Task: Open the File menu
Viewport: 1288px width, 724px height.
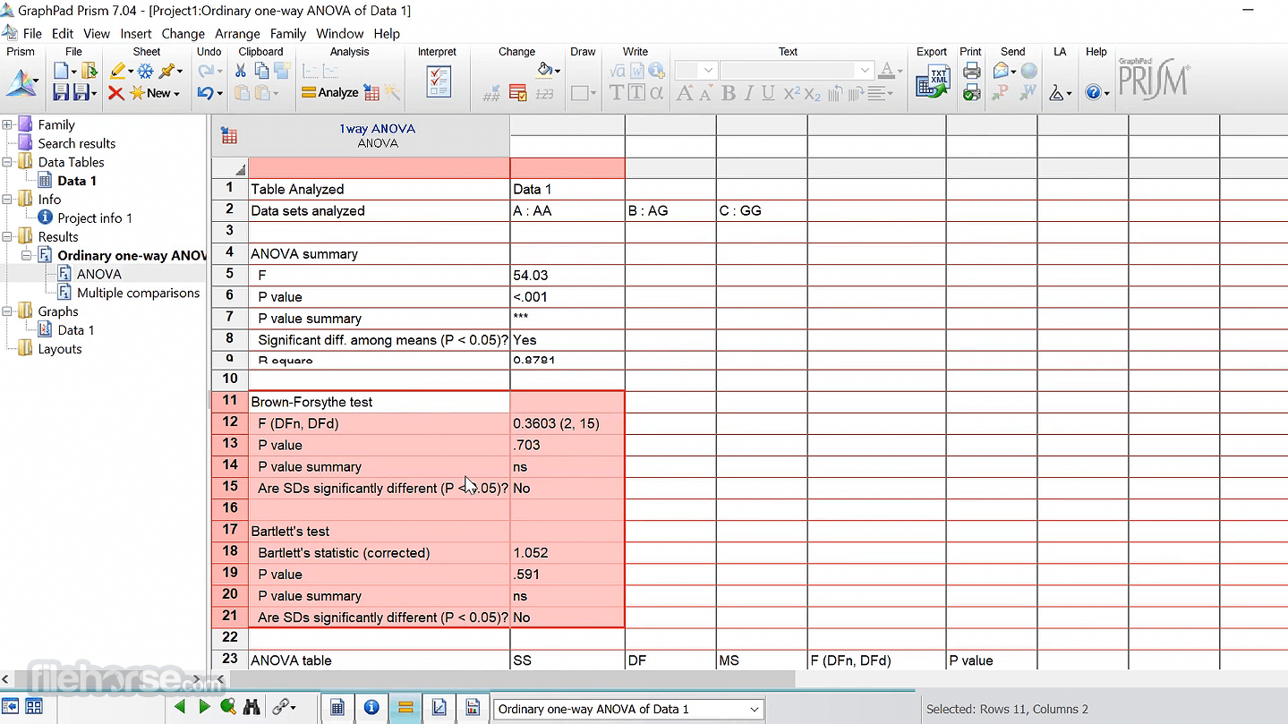Action: (32, 34)
